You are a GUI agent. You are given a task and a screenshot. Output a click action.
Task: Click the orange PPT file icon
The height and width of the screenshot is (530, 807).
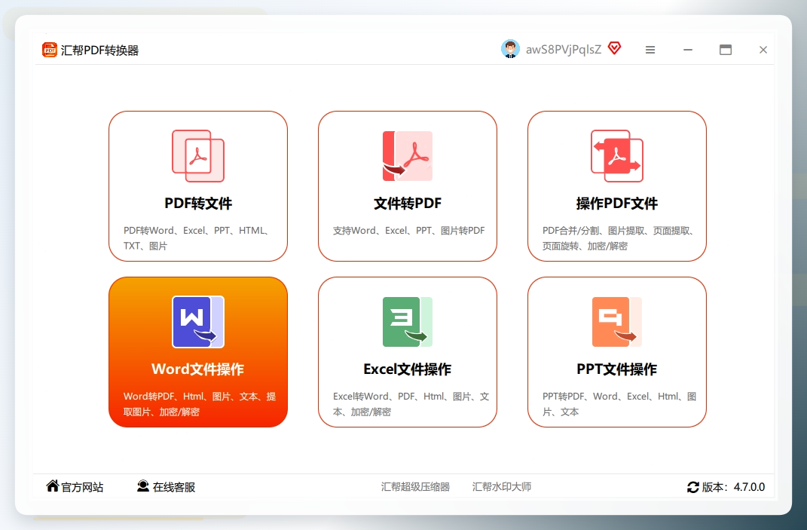[x=617, y=322]
